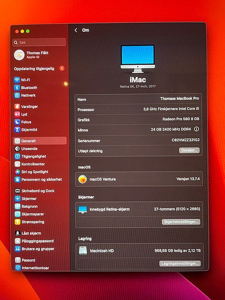This screenshot has width=225, height=300.
Task: Click the yellow minimize window button
Action: pos(22,31)
